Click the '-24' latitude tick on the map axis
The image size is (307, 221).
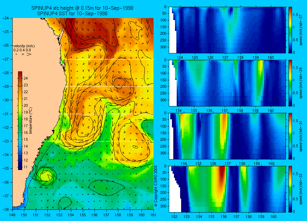6,18
